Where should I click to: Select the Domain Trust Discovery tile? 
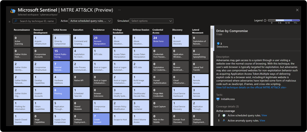180,119
